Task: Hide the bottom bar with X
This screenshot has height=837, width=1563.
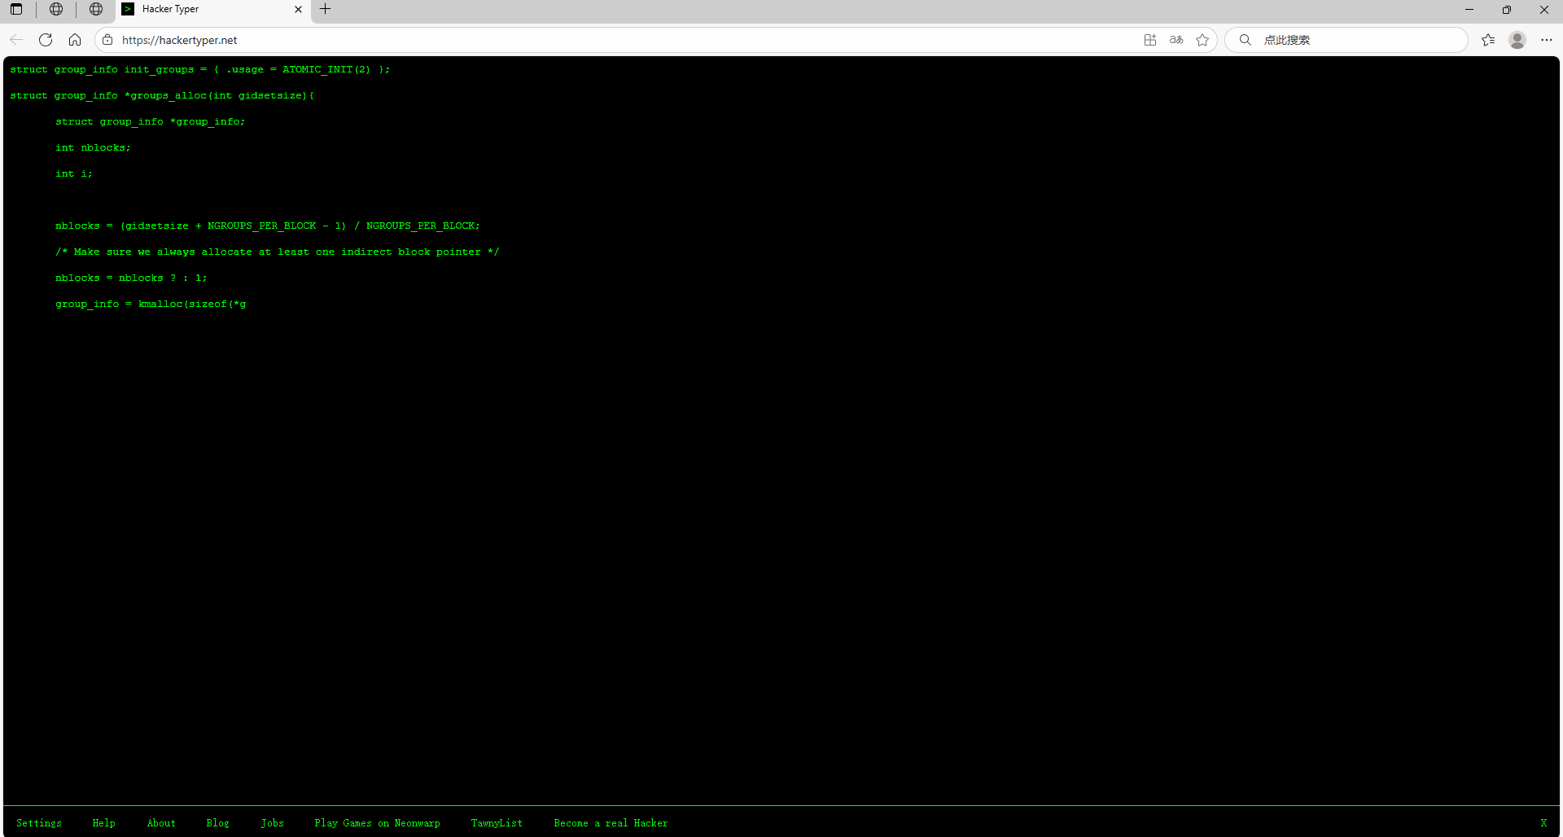Action: [1543, 823]
